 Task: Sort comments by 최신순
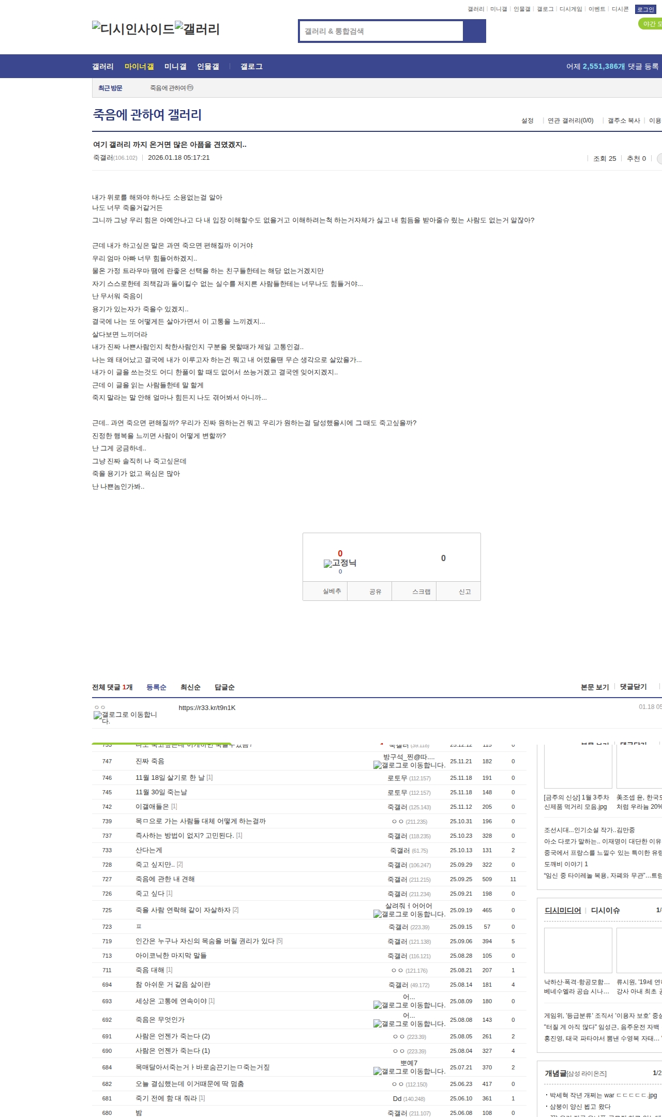pos(190,687)
